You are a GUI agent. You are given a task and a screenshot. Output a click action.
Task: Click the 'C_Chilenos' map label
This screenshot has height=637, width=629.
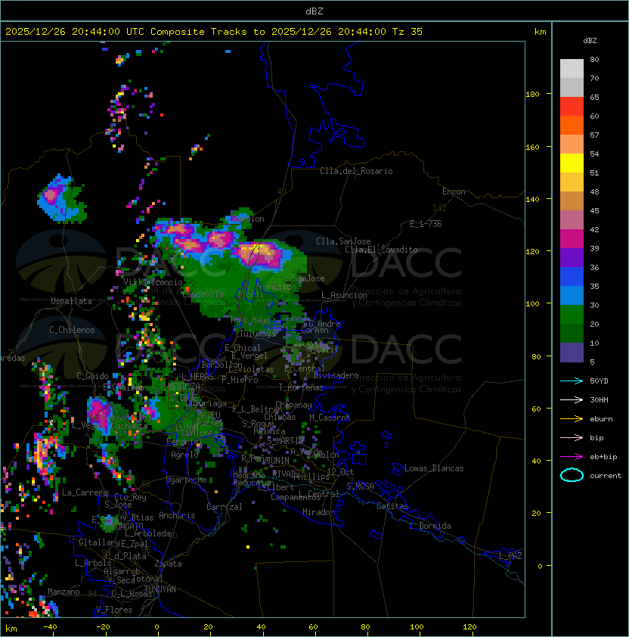pos(72,330)
